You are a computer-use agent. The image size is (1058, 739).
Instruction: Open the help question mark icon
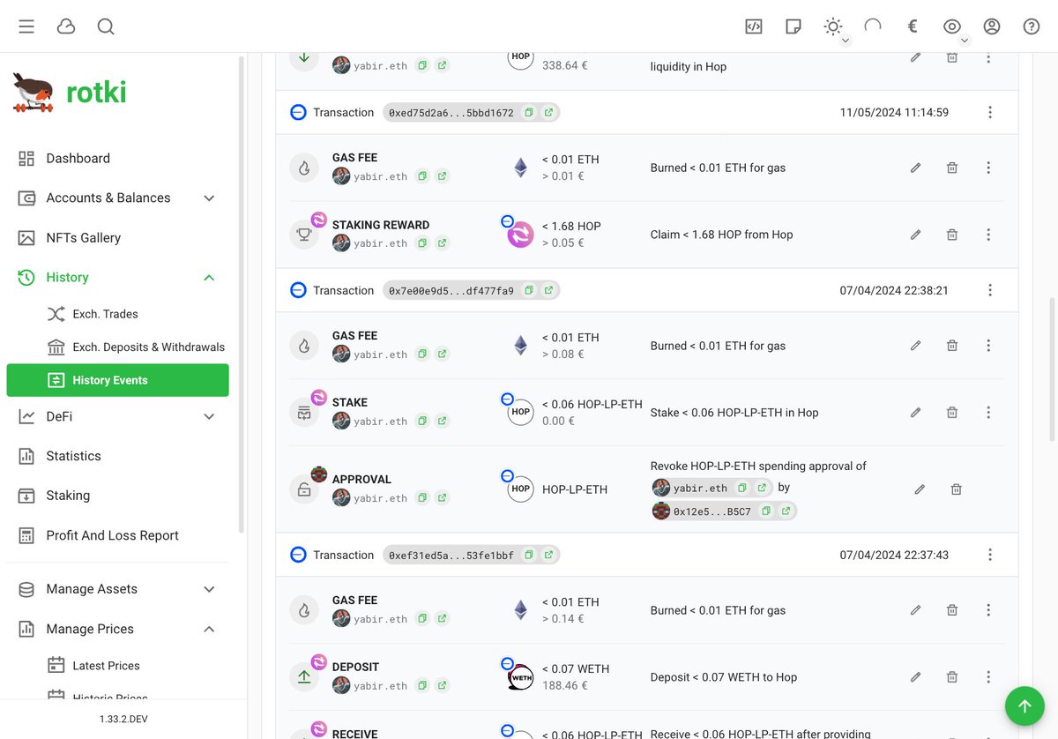(1032, 26)
